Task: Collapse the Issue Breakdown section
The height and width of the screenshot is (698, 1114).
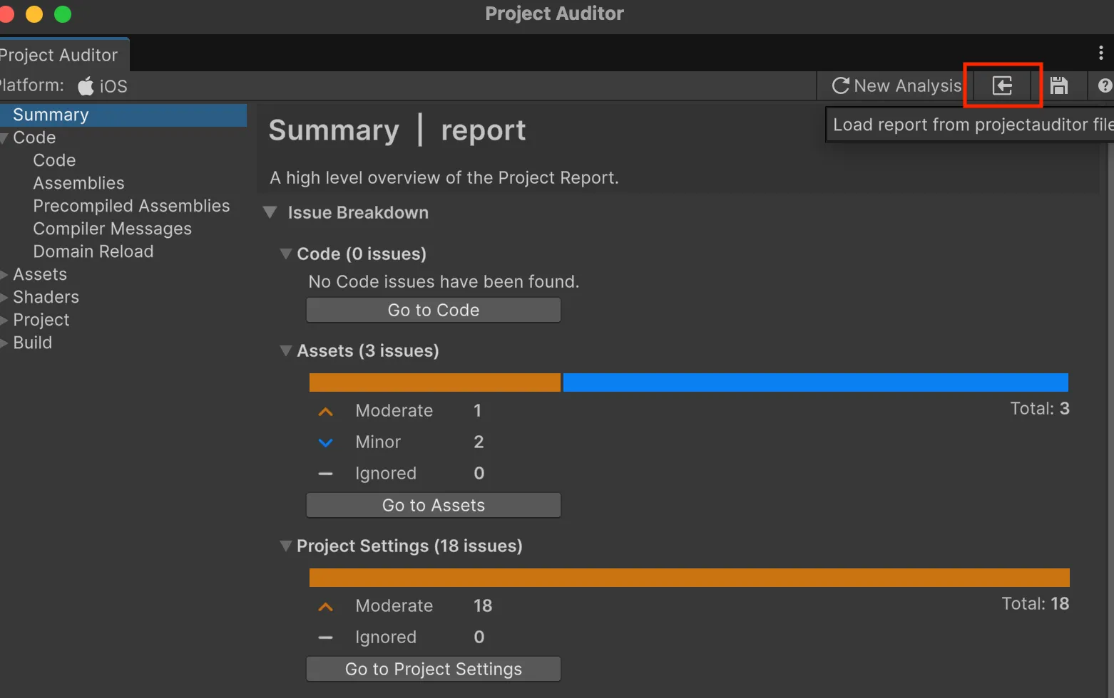Action: [x=270, y=213]
